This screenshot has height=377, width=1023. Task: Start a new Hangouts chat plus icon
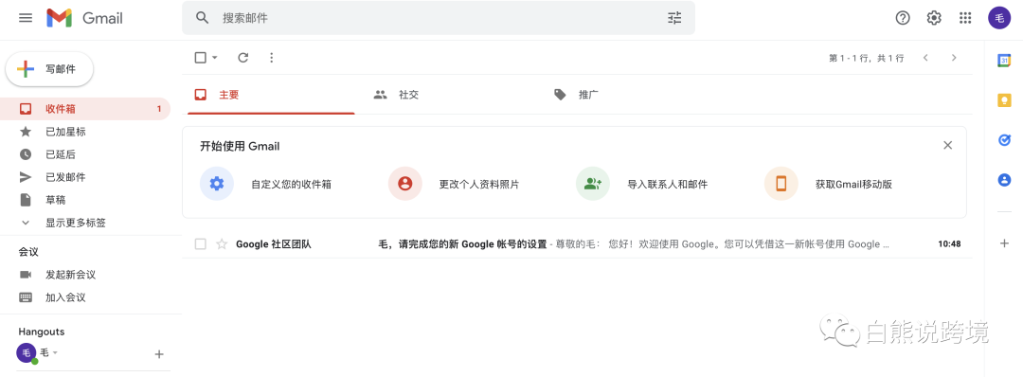point(158,354)
